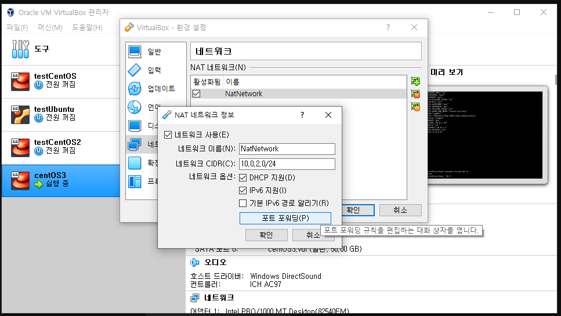Click 확인 in NAT 네트워크 정보 dialog
Screen dimensions: 561x316
click(266, 235)
